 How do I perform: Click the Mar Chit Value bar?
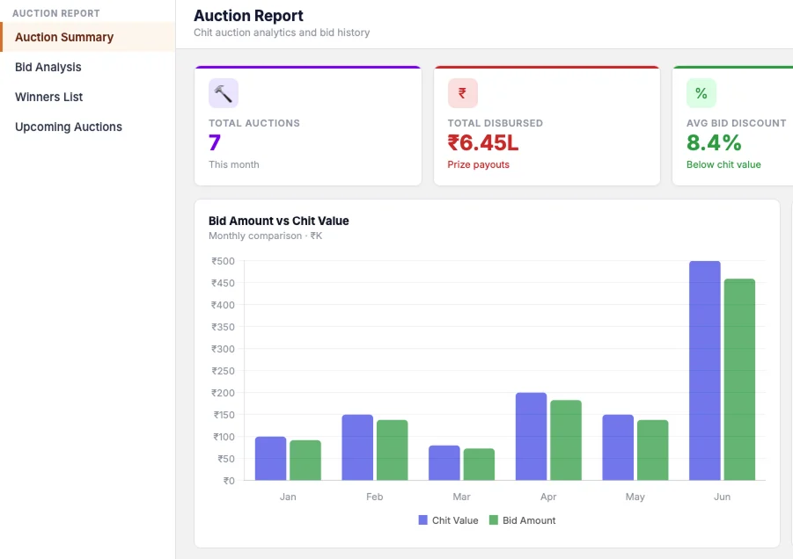(444, 463)
